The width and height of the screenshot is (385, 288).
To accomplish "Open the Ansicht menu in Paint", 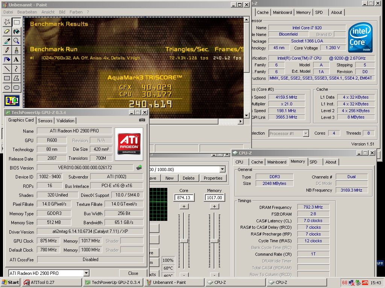I will point(48,12).
